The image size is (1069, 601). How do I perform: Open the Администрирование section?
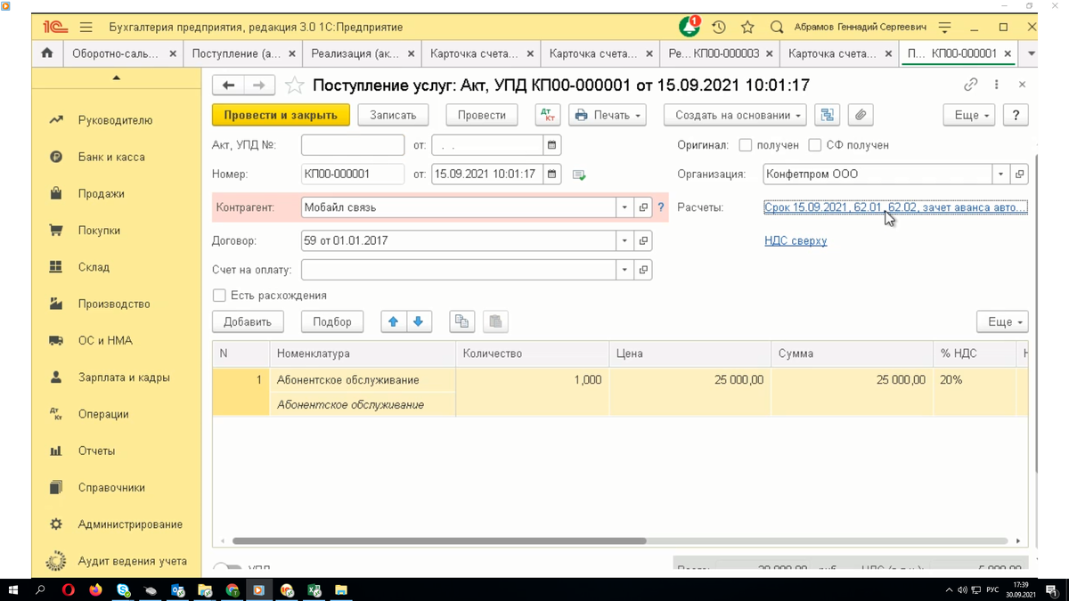point(130,524)
